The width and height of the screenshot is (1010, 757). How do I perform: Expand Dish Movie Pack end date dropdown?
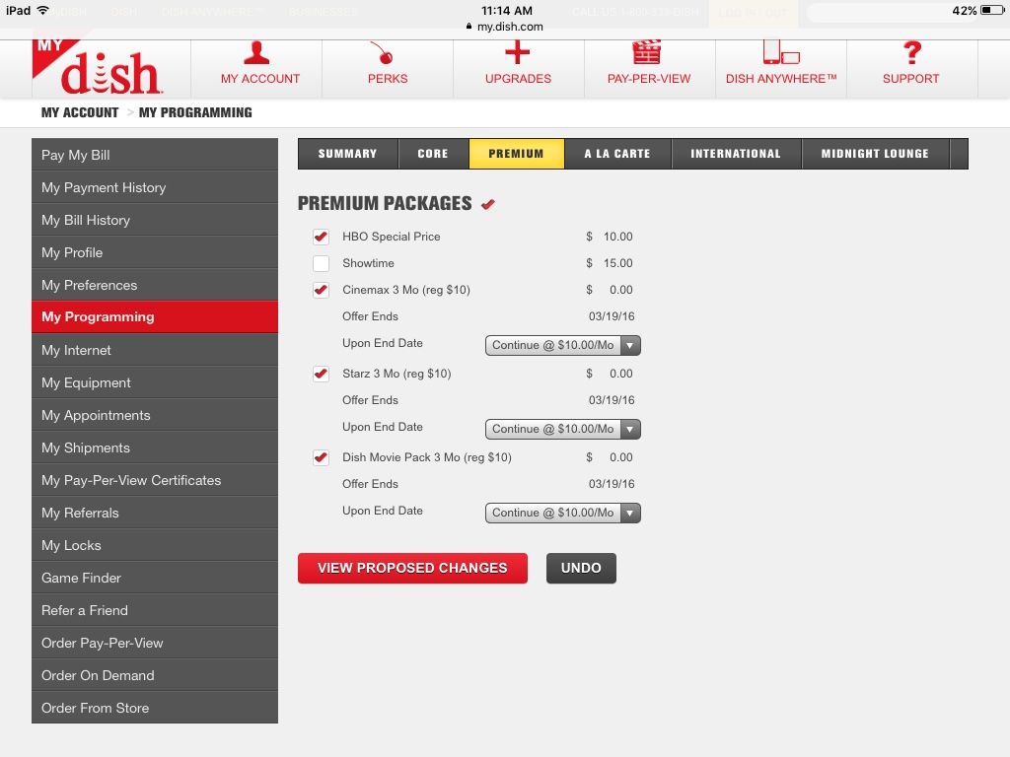[562, 513]
